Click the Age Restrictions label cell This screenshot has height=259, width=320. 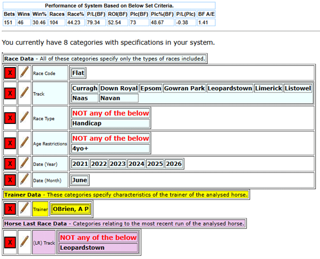(x=50, y=144)
